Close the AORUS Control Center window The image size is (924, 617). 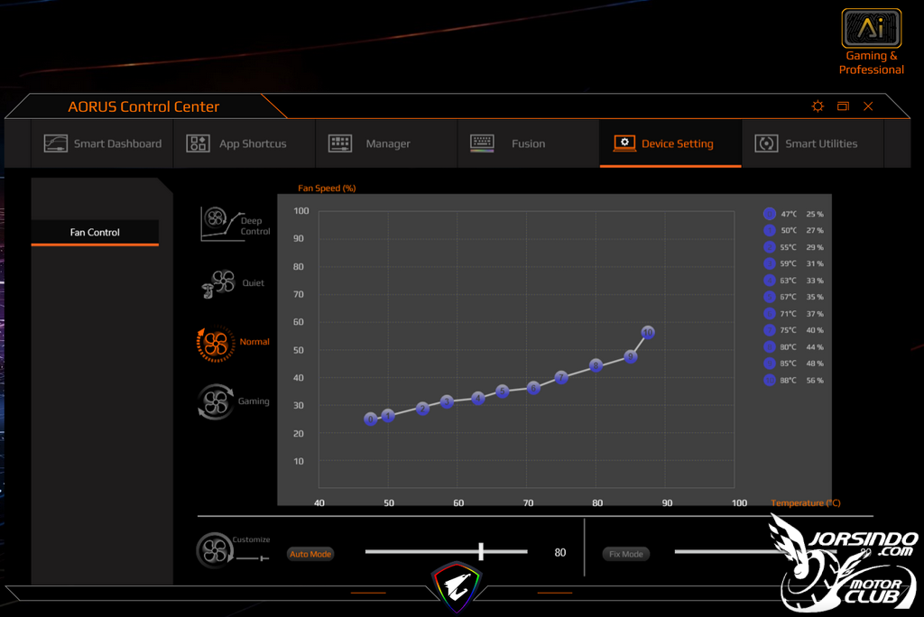pos(868,106)
